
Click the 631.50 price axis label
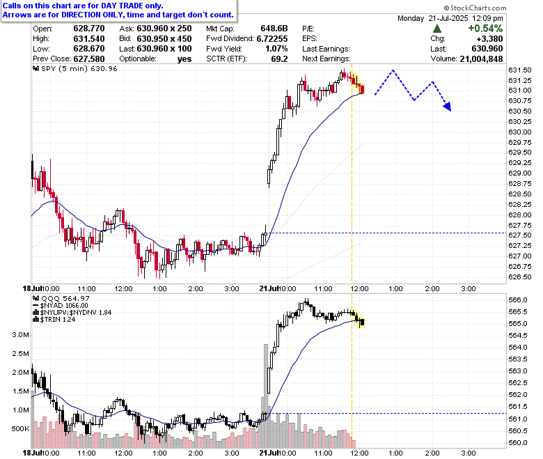click(519, 70)
